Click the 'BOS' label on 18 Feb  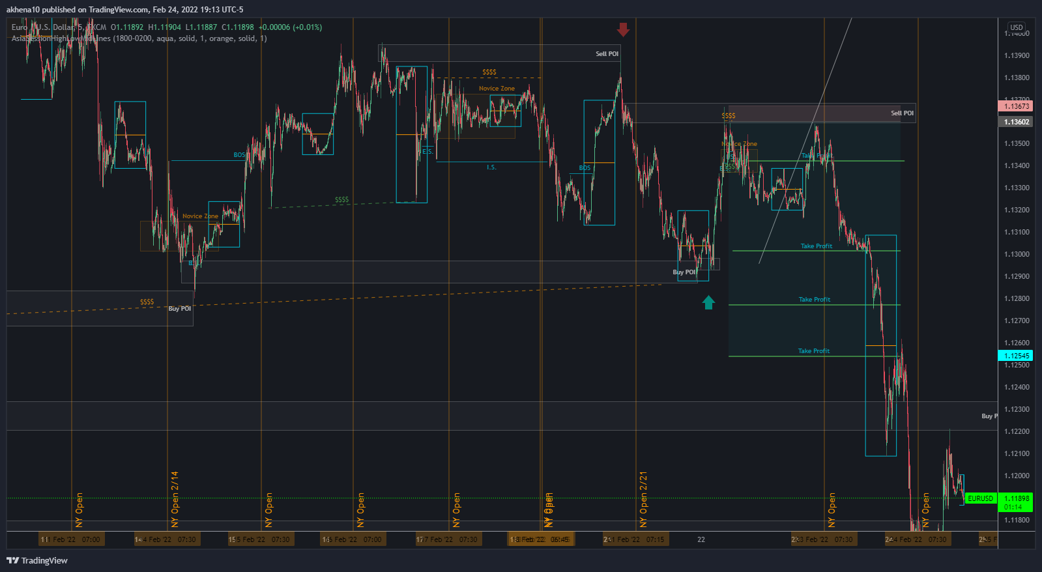[x=585, y=168]
